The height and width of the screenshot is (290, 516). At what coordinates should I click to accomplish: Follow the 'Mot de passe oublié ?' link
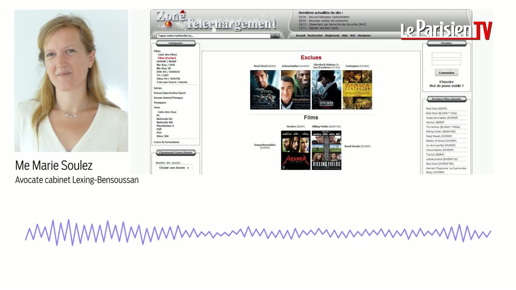[x=446, y=86]
